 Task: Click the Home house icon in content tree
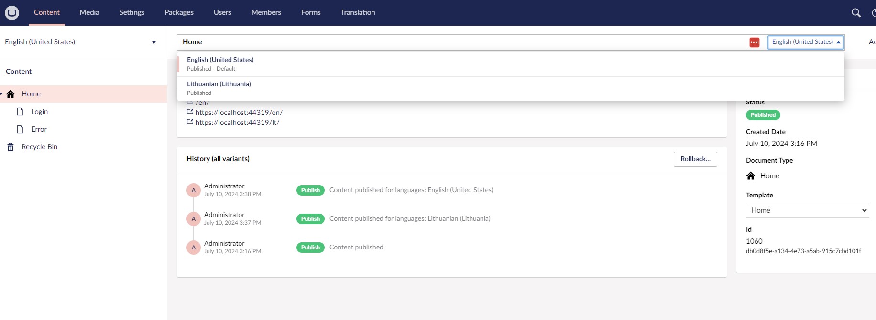point(11,94)
